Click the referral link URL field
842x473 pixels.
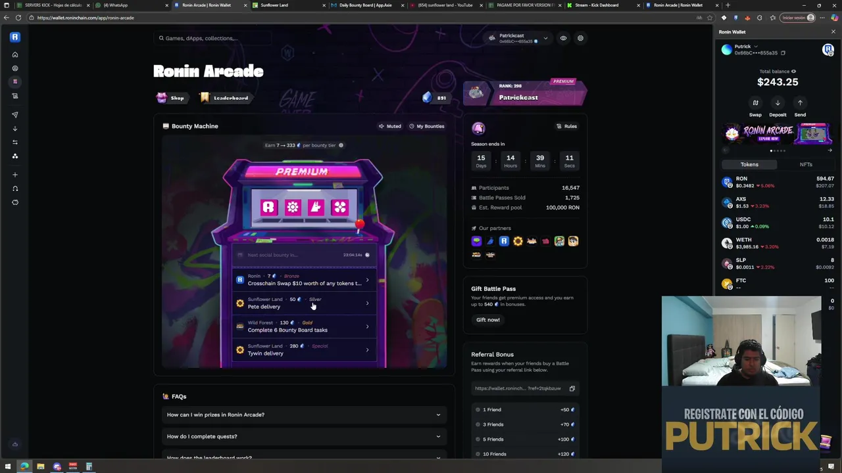(x=525, y=388)
